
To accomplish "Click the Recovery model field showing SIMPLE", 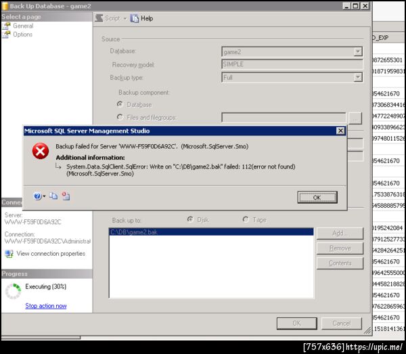I will [292, 64].
